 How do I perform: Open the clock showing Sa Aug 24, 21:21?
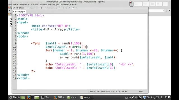[x=157, y=97]
